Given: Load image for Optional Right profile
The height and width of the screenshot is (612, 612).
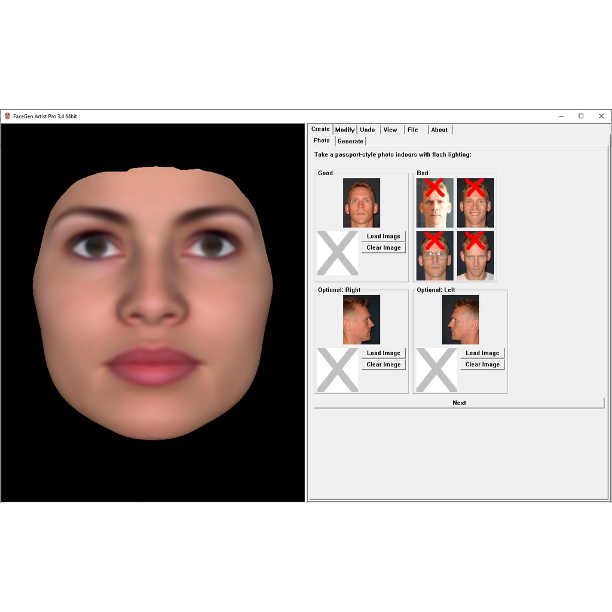Looking at the screenshot, I should pos(383,353).
